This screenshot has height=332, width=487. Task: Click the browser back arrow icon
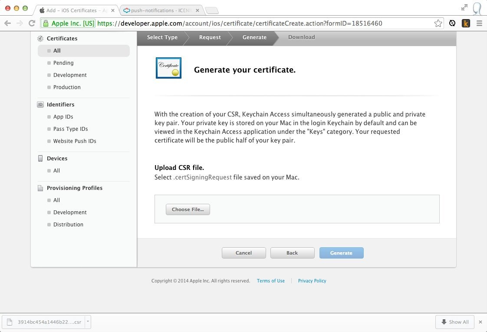click(x=7, y=23)
